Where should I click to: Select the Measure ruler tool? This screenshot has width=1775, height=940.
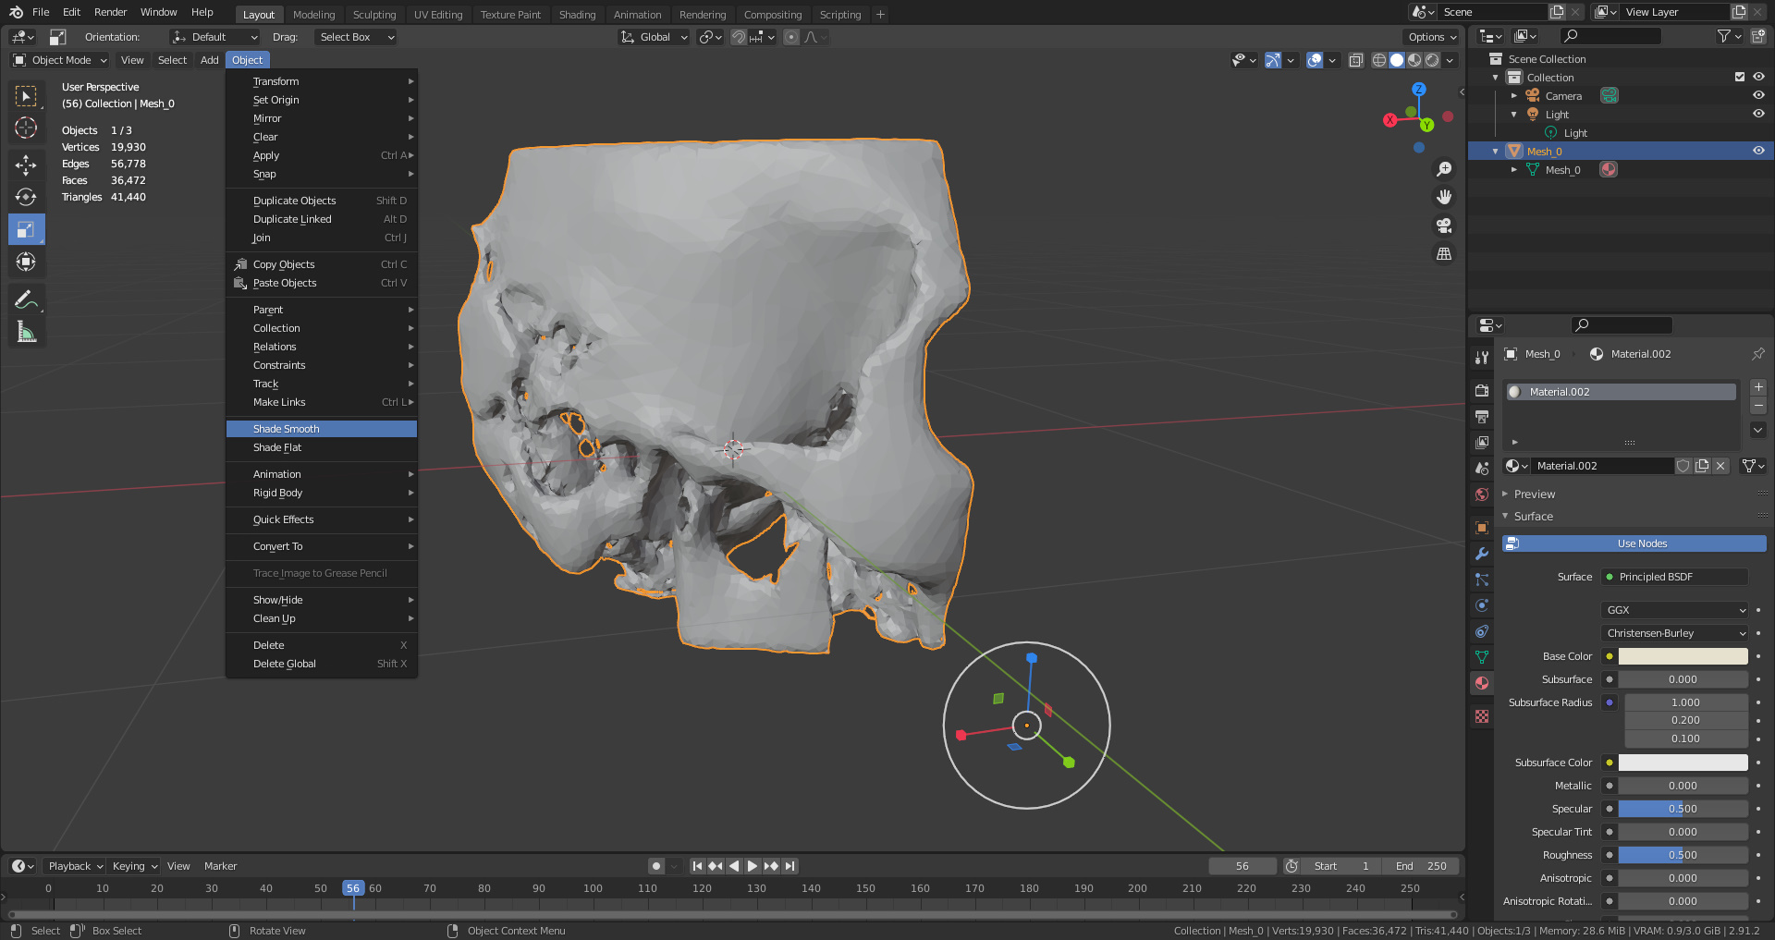click(26, 332)
